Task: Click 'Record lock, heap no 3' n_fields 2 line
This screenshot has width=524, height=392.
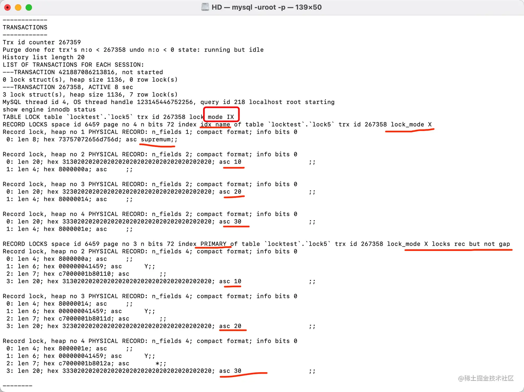Action: click(x=150, y=184)
